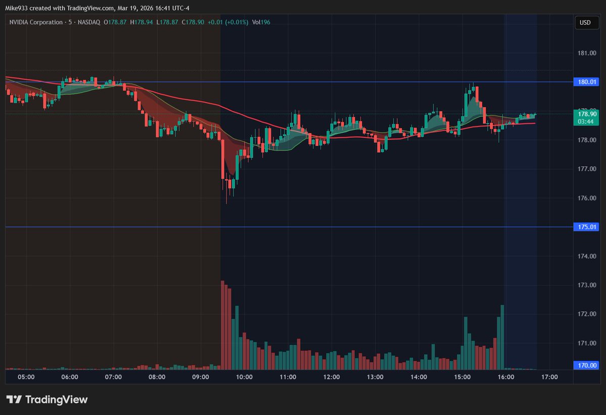Click the 176.00 price axis label
The height and width of the screenshot is (415, 606).
[x=587, y=198]
